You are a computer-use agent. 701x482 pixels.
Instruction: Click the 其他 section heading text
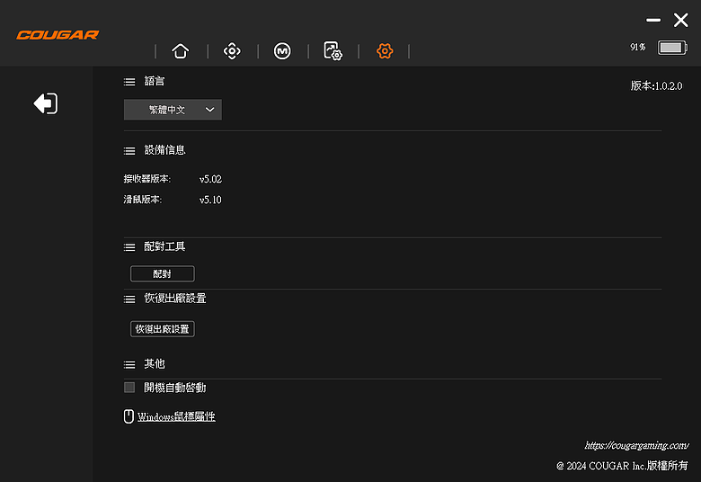coord(155,364)
